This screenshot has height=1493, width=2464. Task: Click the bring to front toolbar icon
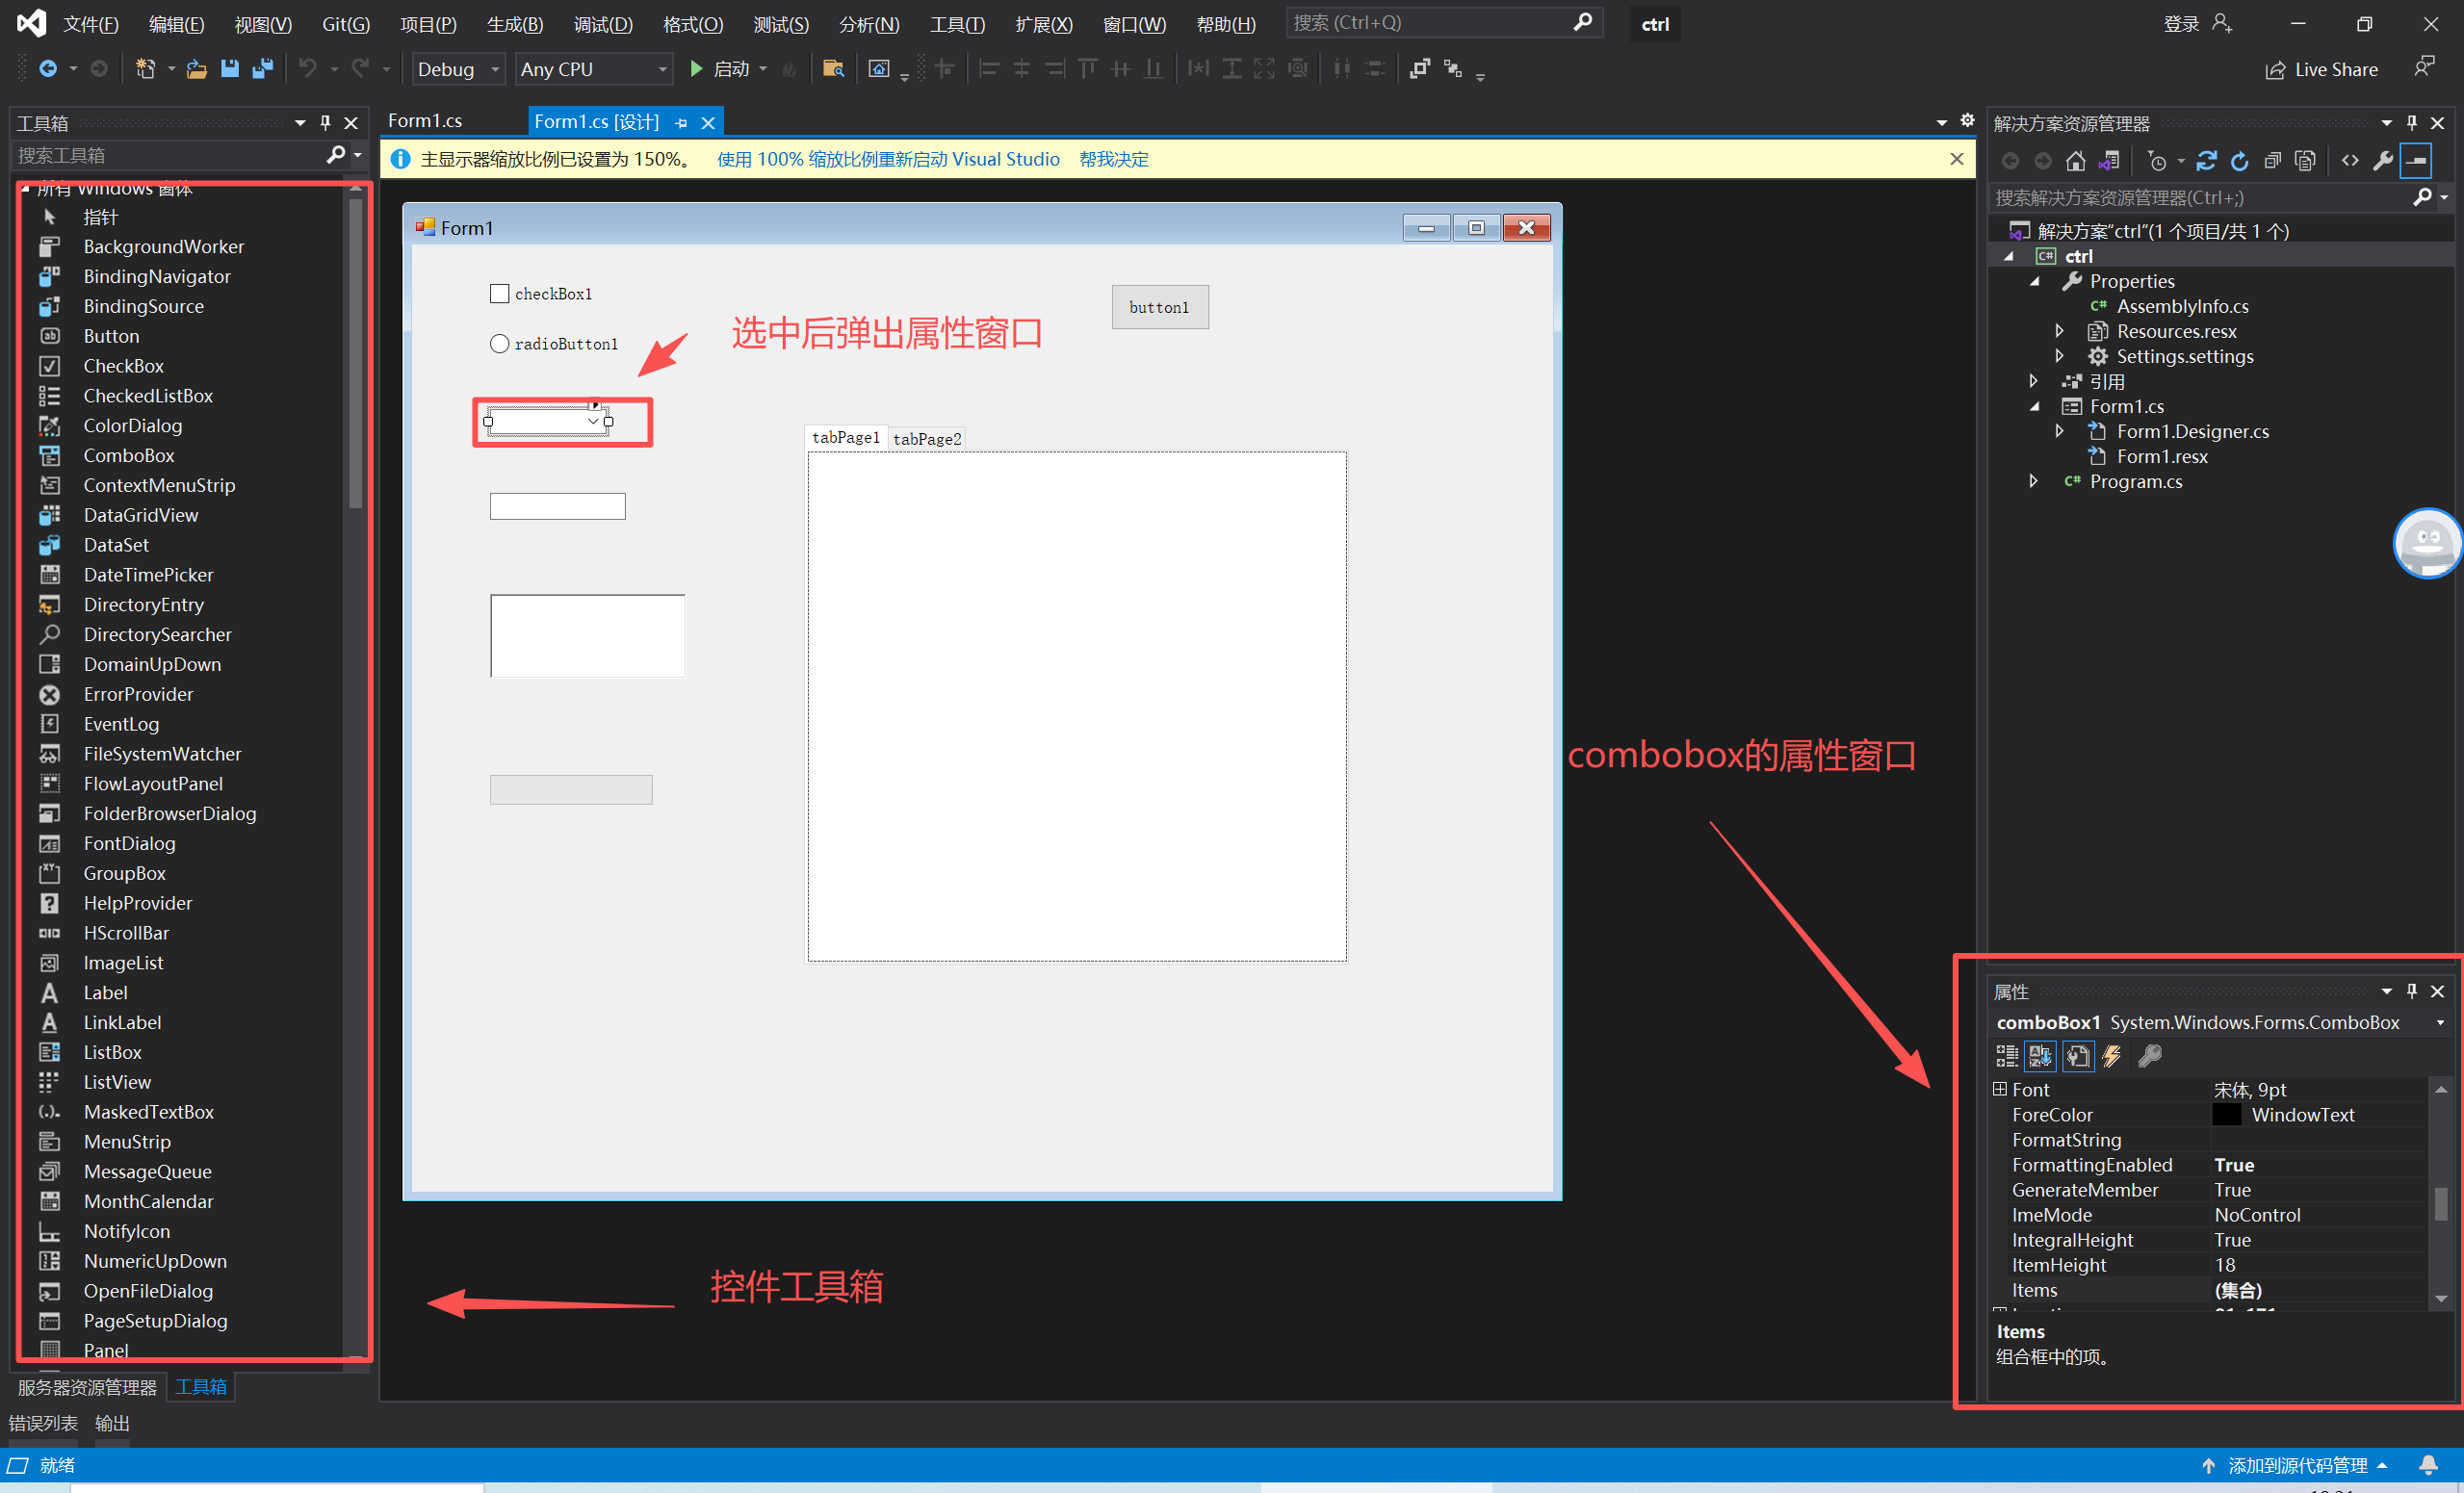[1419, 69]
